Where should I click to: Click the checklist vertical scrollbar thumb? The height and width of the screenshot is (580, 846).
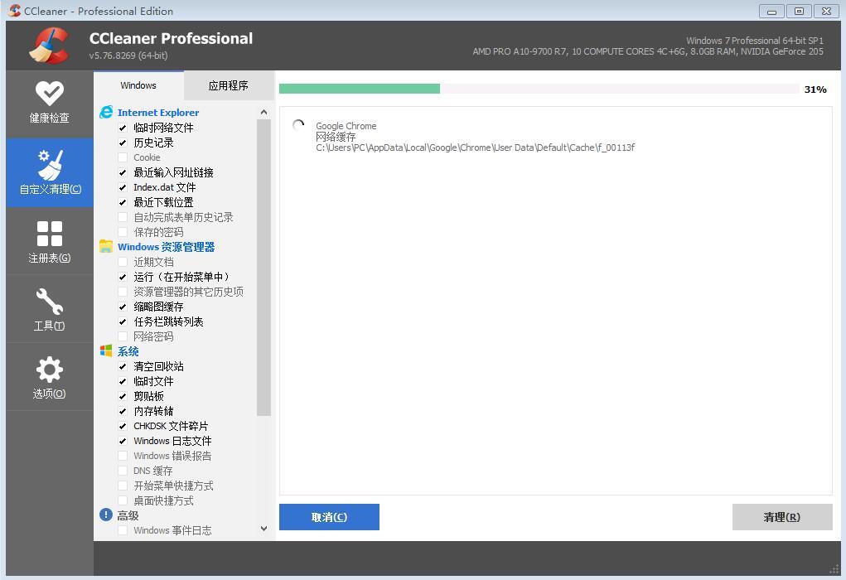pos(263,268)
